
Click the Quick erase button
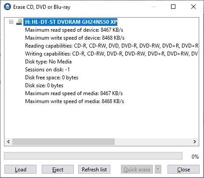coord(137,169)
